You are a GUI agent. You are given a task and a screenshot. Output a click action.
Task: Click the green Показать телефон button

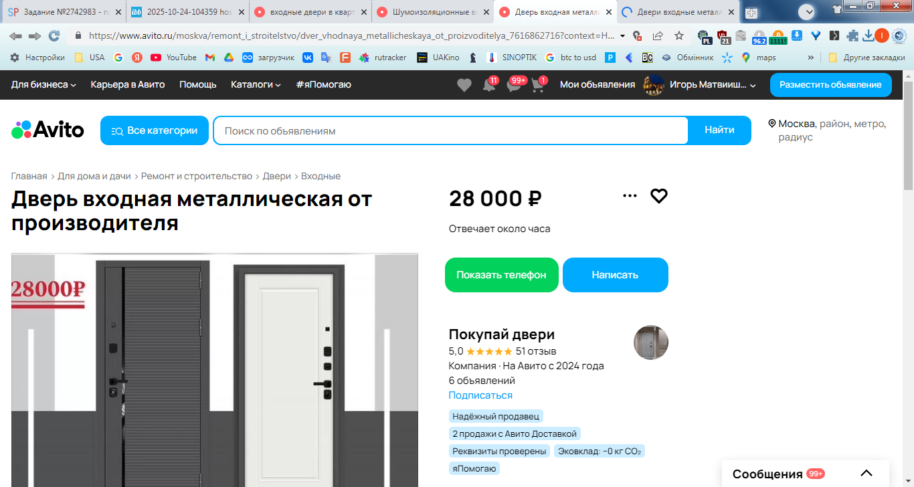point(502,275)
